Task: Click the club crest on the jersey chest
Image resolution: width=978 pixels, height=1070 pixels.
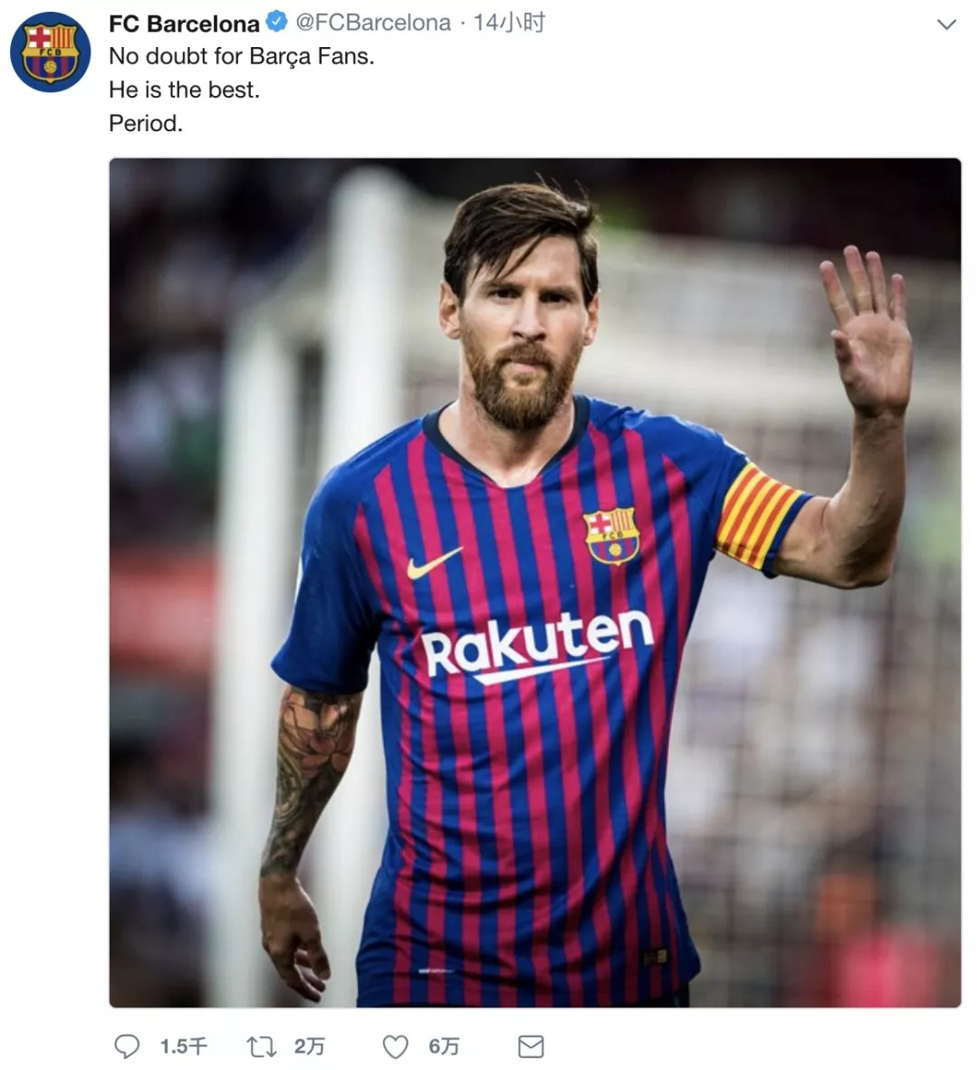Action: click(x=612, y=535)
